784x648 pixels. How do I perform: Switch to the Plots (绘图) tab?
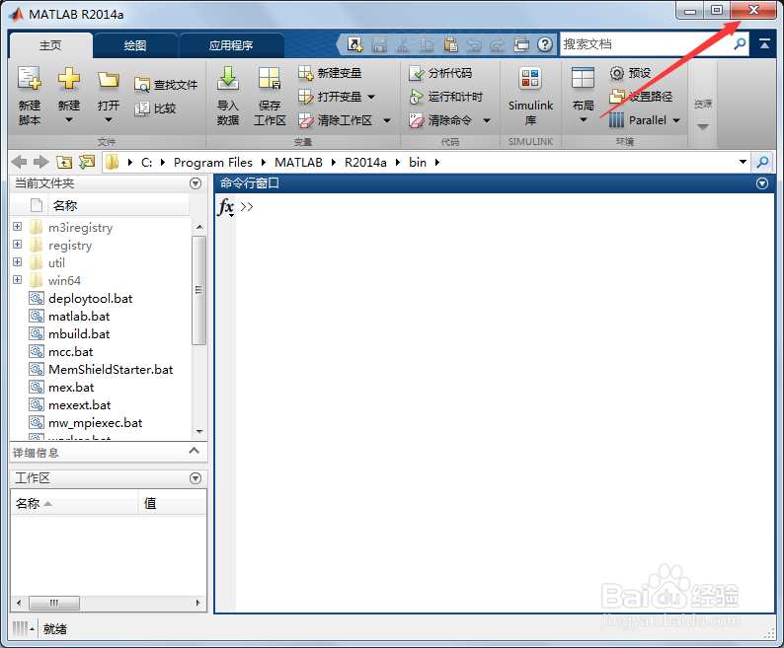click(135, 45)
